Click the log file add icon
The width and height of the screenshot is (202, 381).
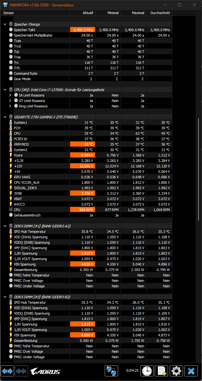click(x=161, y=371)
